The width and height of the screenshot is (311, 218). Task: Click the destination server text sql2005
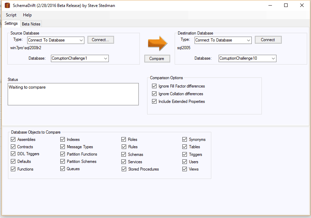[x=184, y=48]
